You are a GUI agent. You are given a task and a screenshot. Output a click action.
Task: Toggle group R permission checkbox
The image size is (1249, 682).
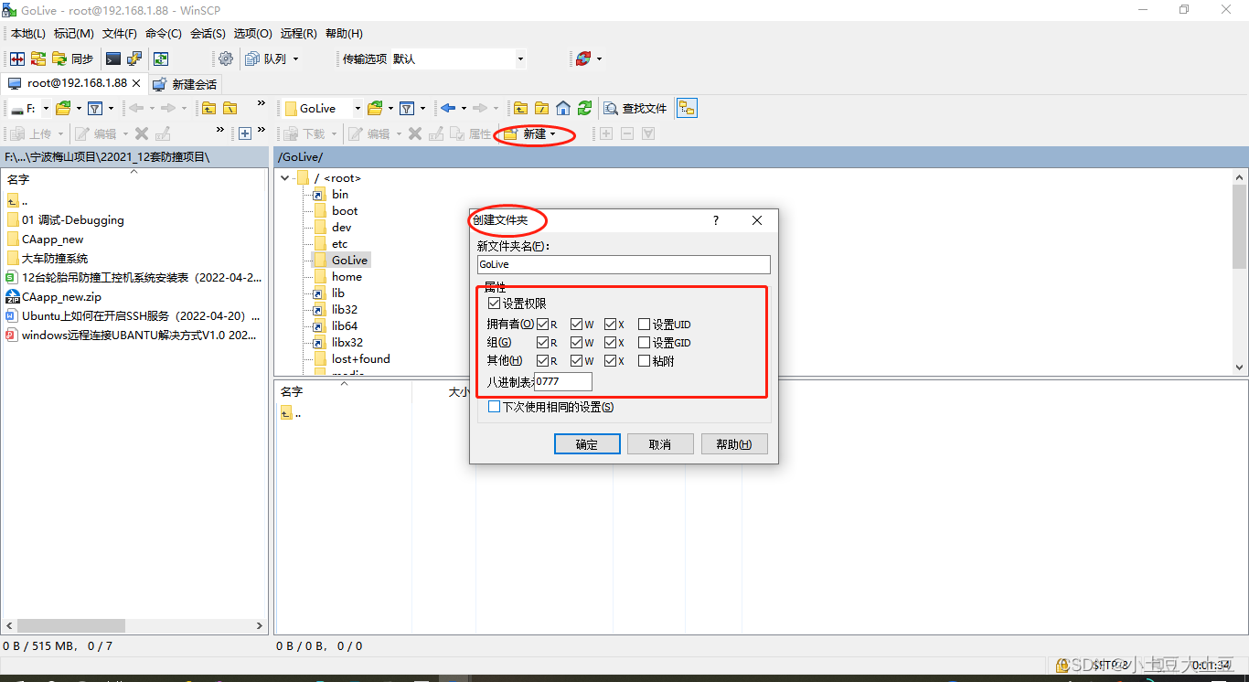click(x=543, y=342)
